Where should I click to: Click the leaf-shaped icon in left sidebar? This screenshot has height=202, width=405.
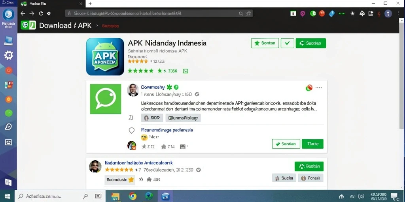pyautogui.click(x=9, y=127)
